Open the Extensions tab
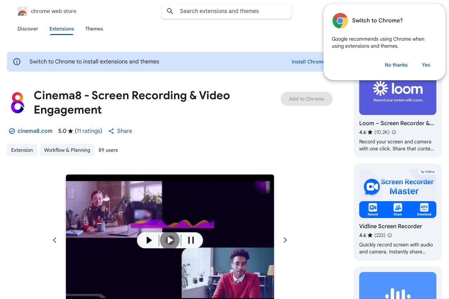This screenshot has height=299, width=449. (x=62, y=29)
